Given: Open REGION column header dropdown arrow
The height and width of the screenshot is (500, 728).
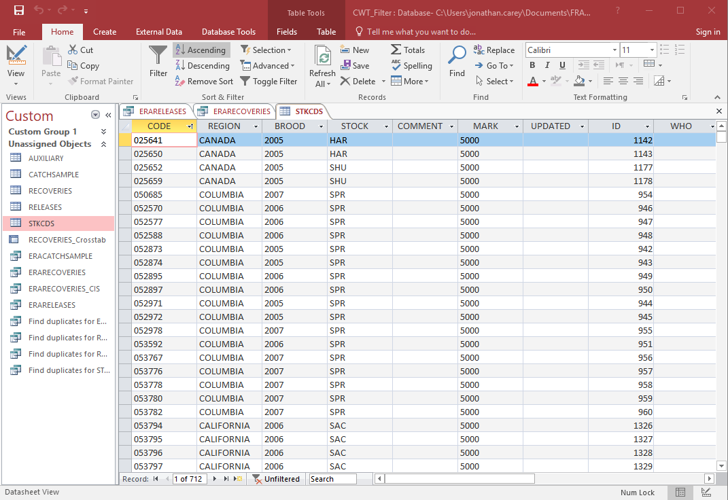Looking at the screenshot, I should click(x=256, y=126).
